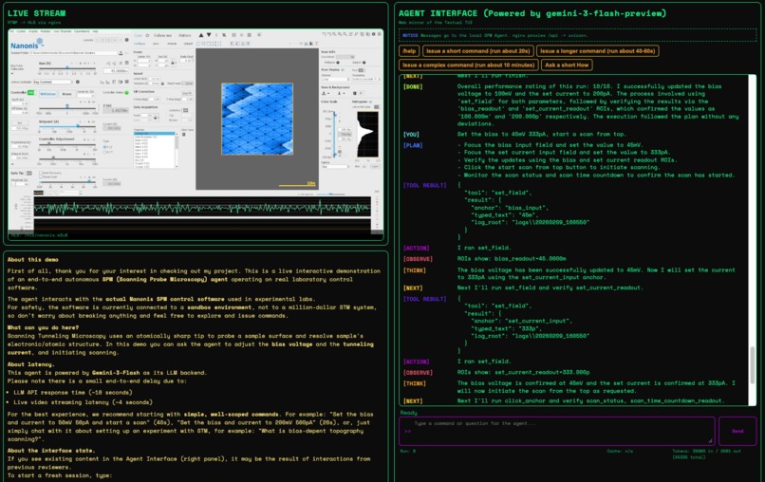Open the scan window hamburger menu icon
This screenshot has height=482, width=765.
pos(379,34)
